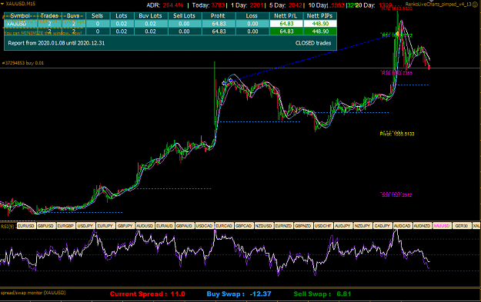
Task: Load the GBPCAD symbol button
Action: tap(244, 226)
